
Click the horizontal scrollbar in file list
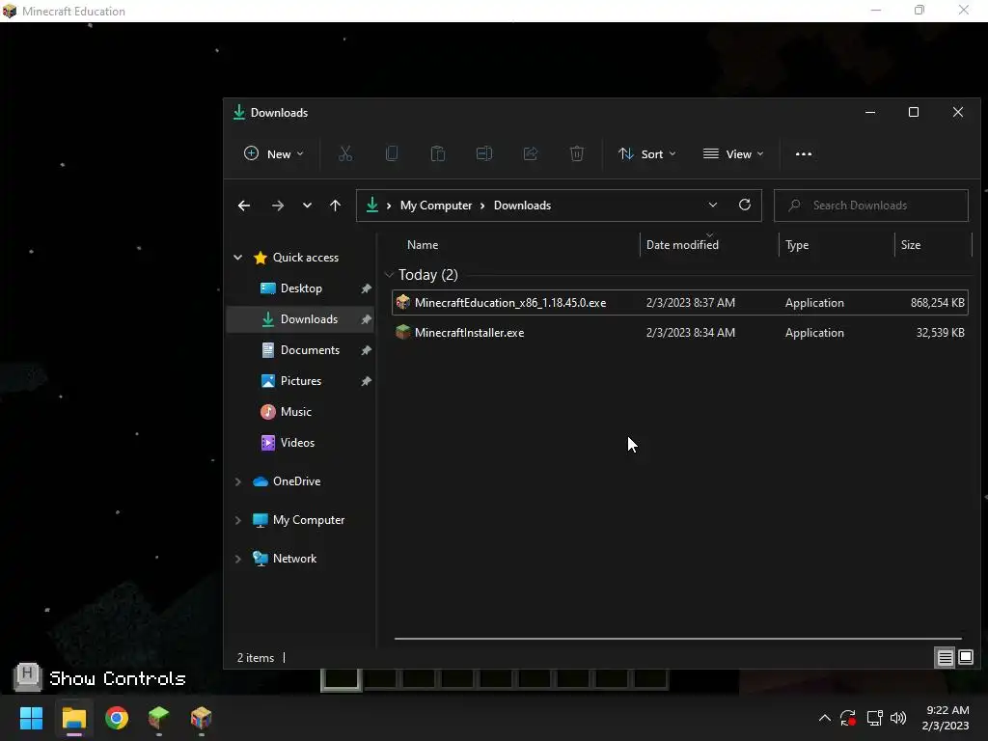coord(678,639)
